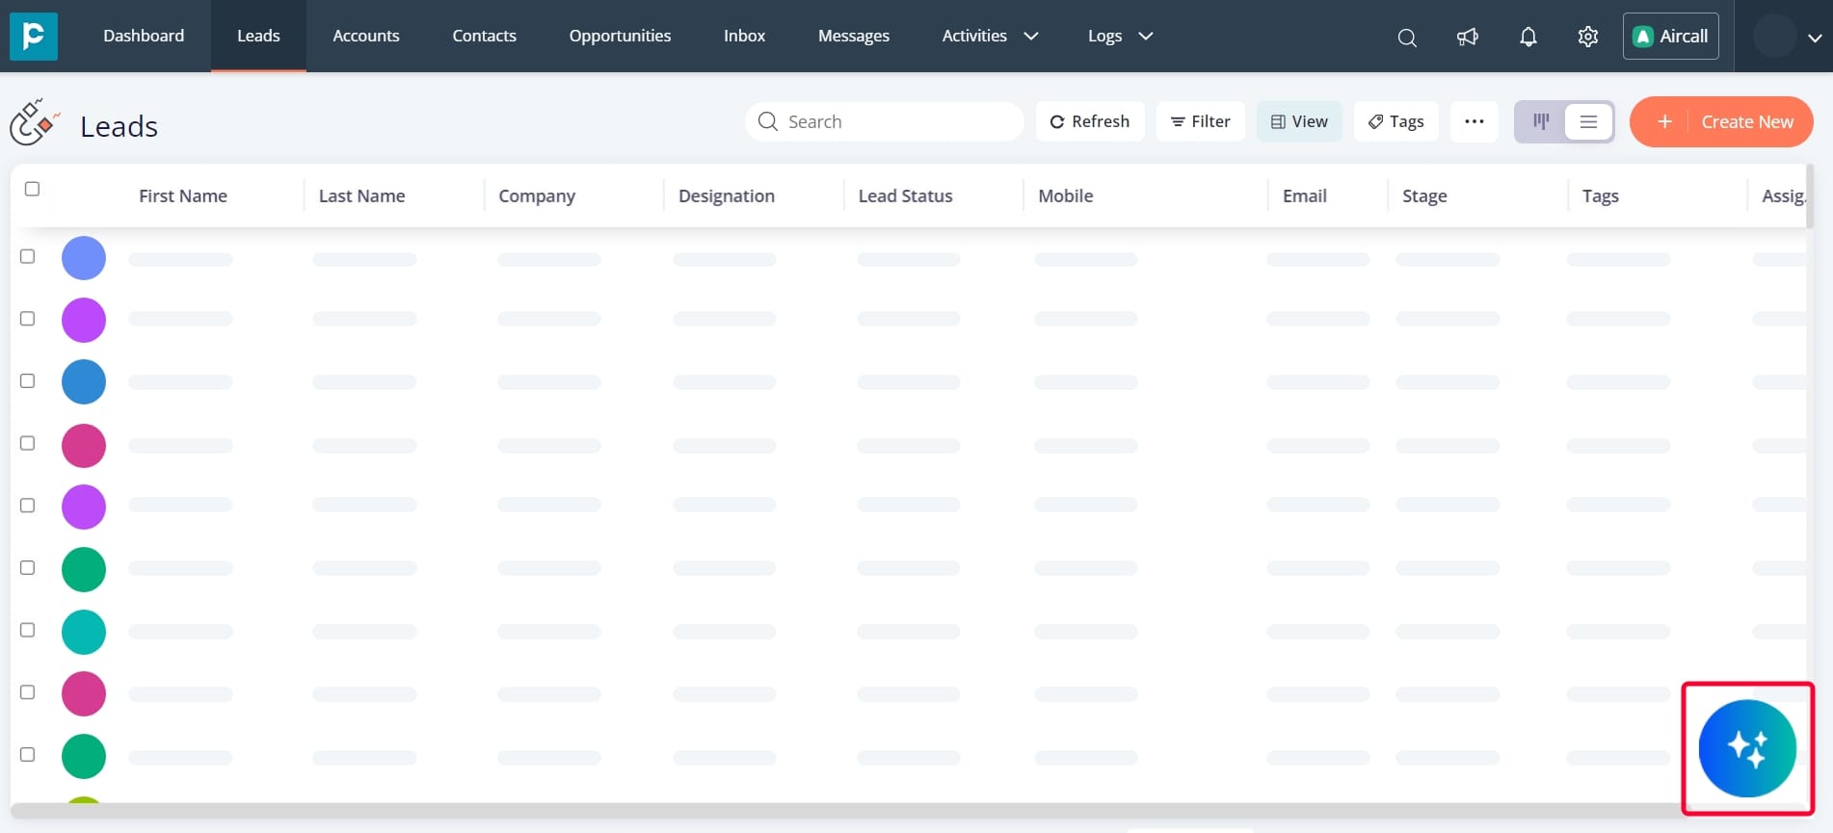Click the Refresh button
Screen dimensions: 1833x833
1090,121
